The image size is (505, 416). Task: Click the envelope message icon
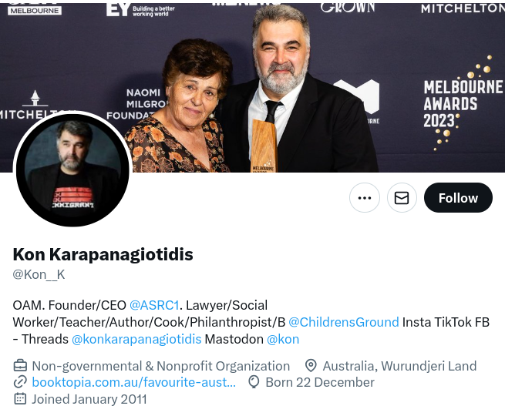point(402,197)
